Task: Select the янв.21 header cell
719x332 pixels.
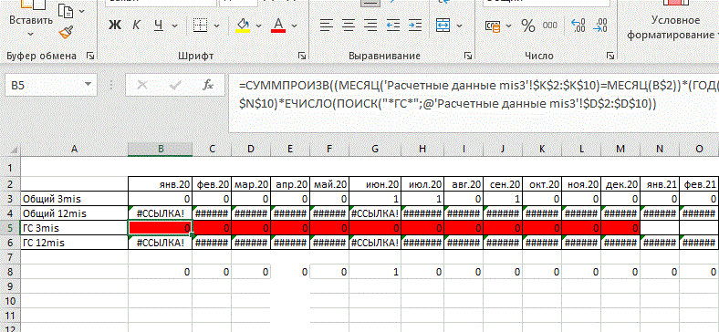Action: click(x=660, y=184)
